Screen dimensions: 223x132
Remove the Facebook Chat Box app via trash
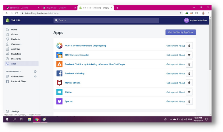pyautogui.click(x=189, y=64)
